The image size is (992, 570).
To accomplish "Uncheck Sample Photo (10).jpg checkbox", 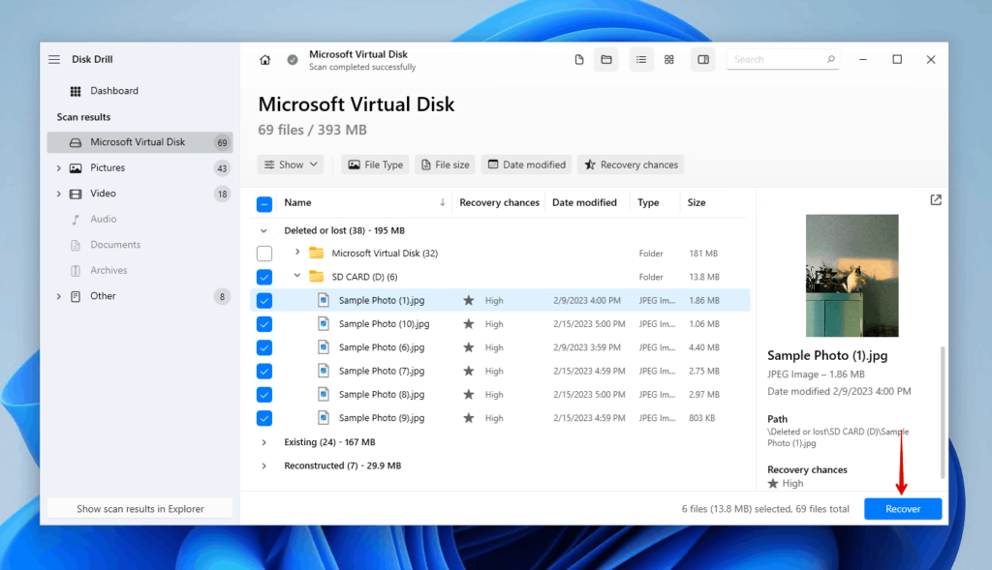I will click(x=264, y=324).
